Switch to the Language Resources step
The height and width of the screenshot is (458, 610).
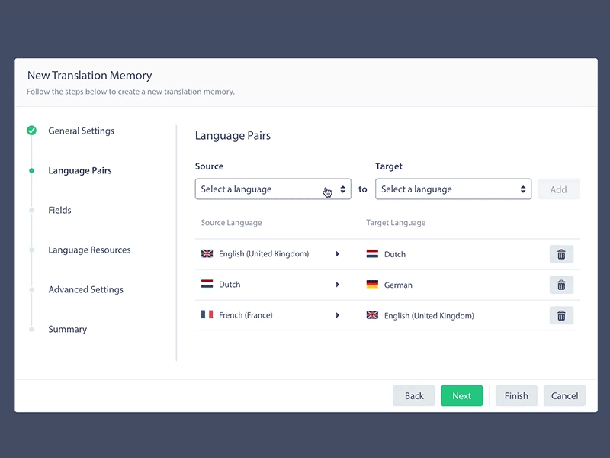tap(89, 250)
